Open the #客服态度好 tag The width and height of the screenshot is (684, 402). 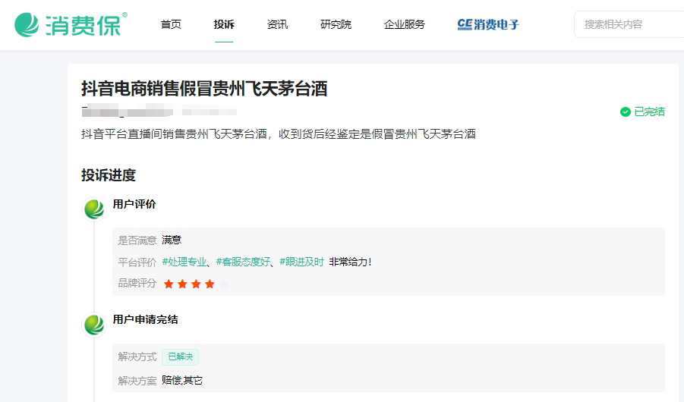coord(243,262)
